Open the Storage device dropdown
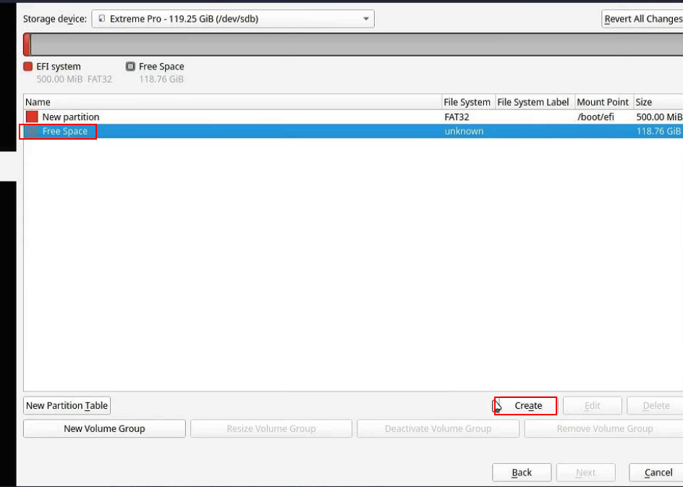The height and width of the screenshot is (487, 683). pos(232,19)
